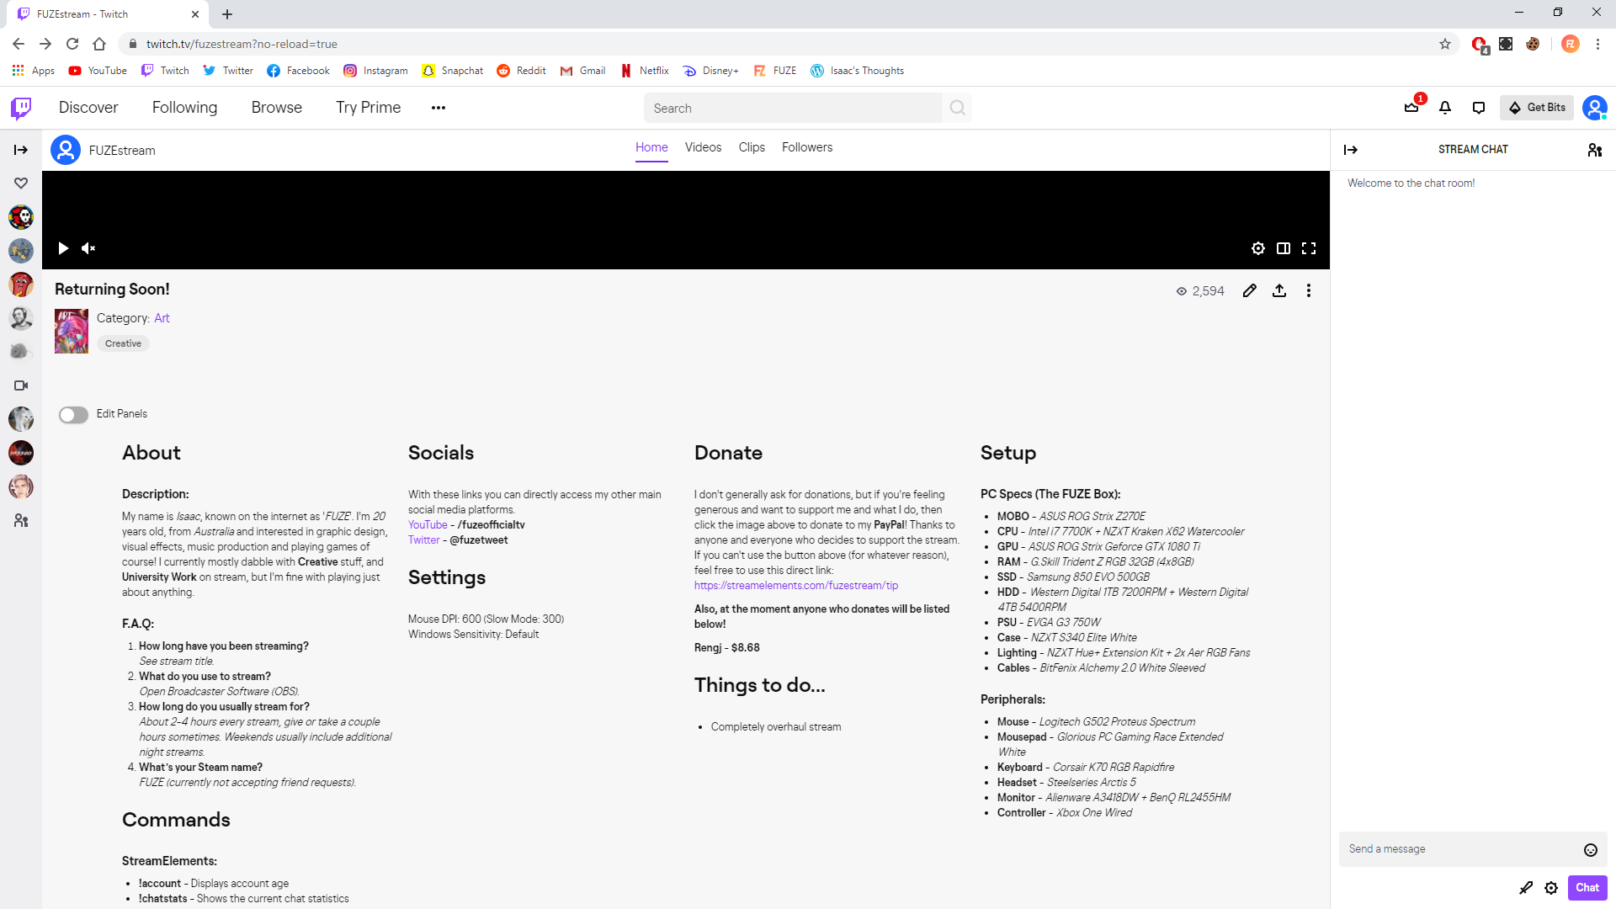Edit stream info with pencil icon
Image resolution: width=1616 pixels, height=909 pixels.
pyautogui.click(x=1250, y=290)
